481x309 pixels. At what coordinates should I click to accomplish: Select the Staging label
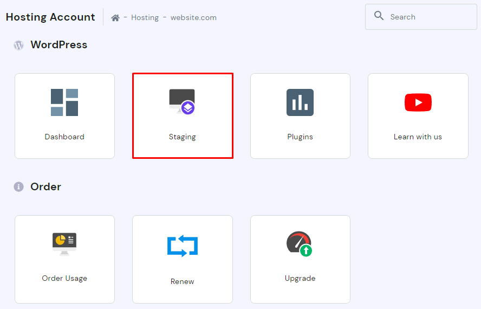point(183,137)
